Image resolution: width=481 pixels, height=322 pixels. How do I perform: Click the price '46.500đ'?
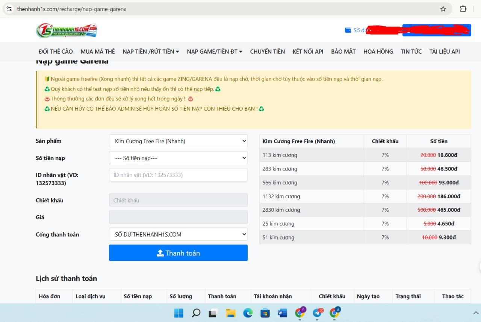point(448,169)
